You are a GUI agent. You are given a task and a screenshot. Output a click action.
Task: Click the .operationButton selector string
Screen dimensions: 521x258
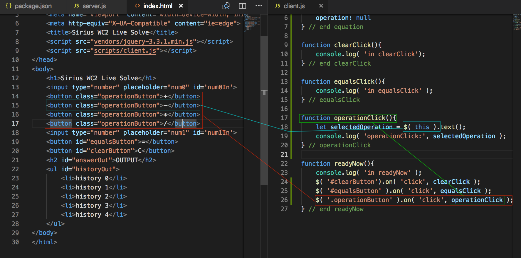(360, 200)
